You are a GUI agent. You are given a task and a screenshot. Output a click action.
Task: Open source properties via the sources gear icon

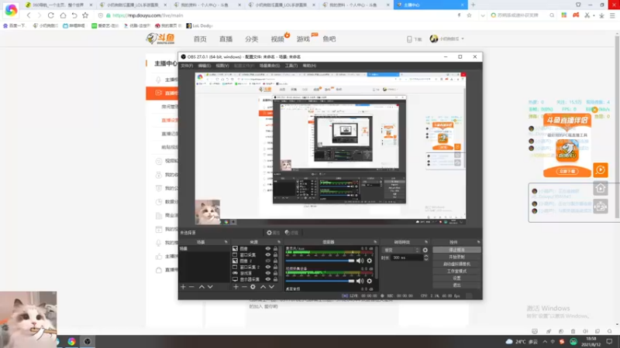[253, 287]
